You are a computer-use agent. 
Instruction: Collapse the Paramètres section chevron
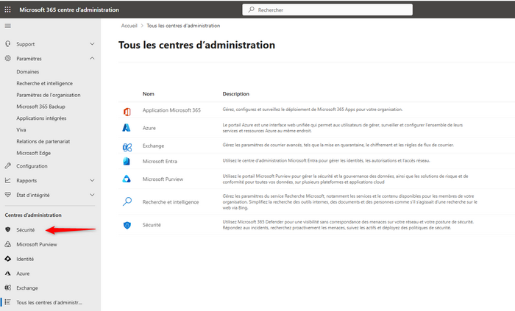click(92, 58)
